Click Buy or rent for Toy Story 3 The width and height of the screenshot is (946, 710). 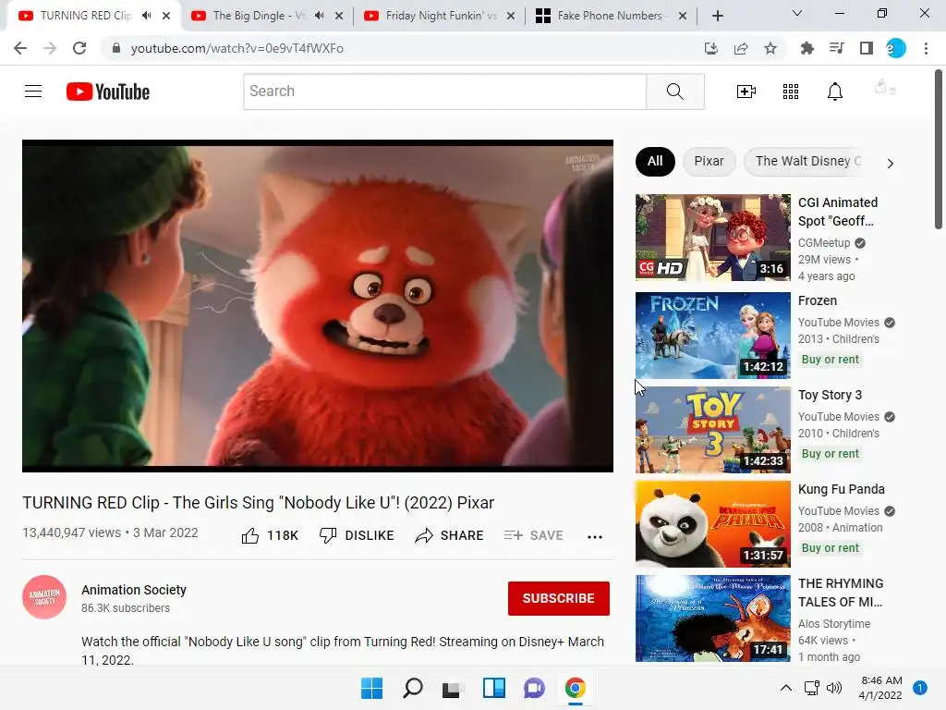(831, 453)
